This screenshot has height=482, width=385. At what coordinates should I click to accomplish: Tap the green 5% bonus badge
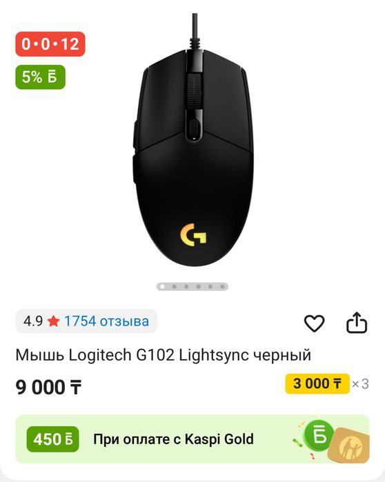coord(40,77)
